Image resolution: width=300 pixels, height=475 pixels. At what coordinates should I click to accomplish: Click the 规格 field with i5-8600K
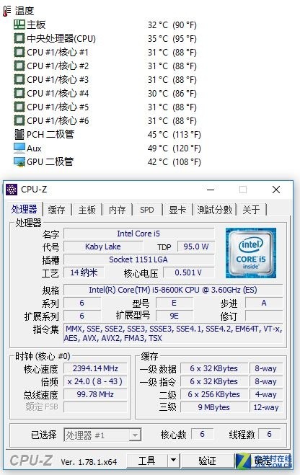point(173,290)
